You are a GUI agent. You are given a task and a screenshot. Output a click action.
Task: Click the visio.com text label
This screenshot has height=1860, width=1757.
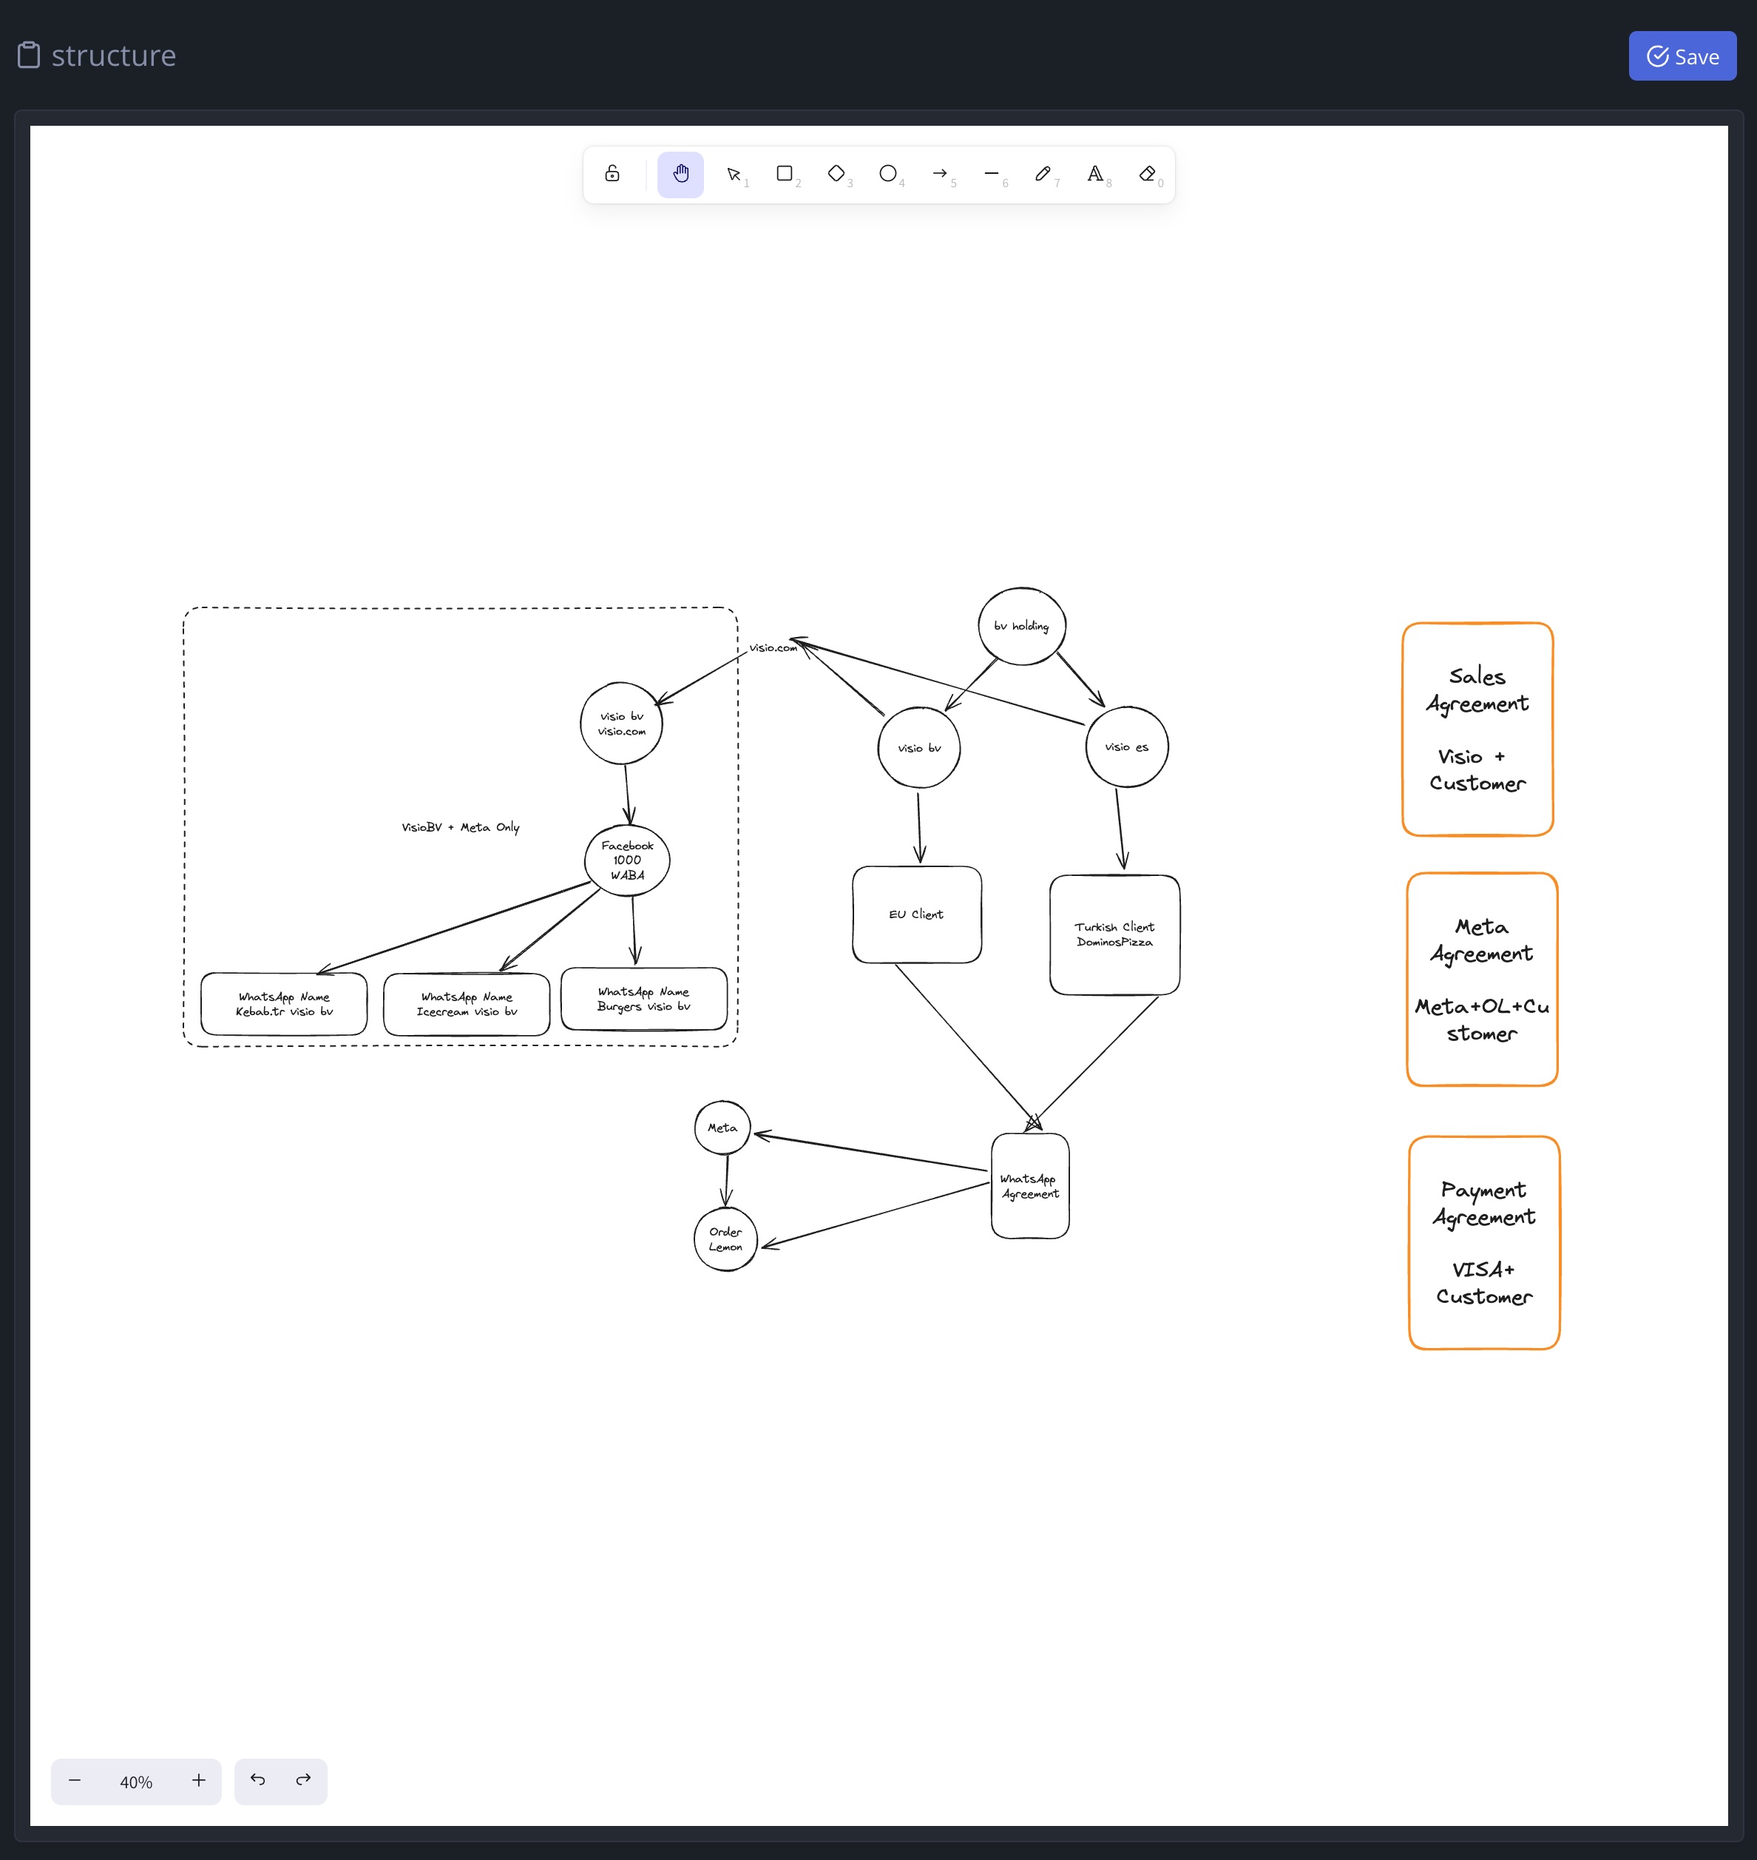pos(773,647)
